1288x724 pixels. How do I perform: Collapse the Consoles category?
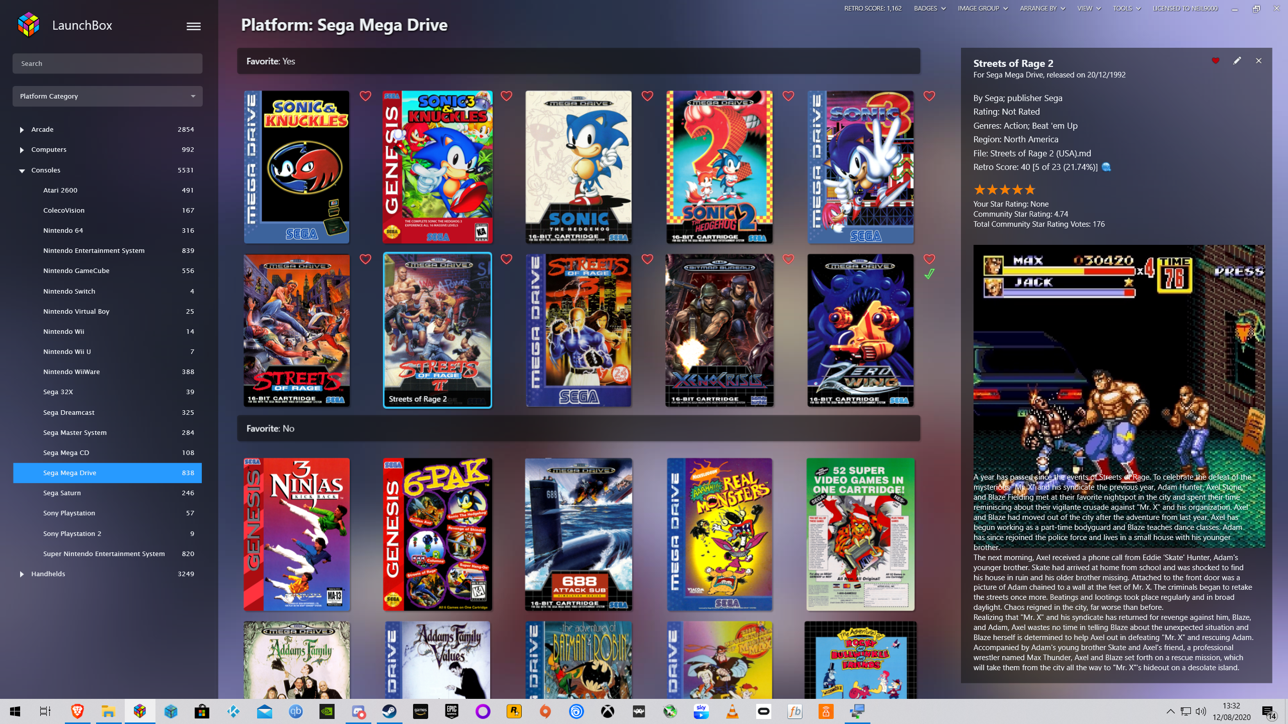pyautogui.click(x=22, y=170)
